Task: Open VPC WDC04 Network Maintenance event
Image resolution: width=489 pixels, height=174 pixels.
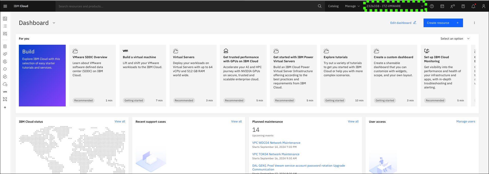Action: pyautogui.click(x=276, y=143)
